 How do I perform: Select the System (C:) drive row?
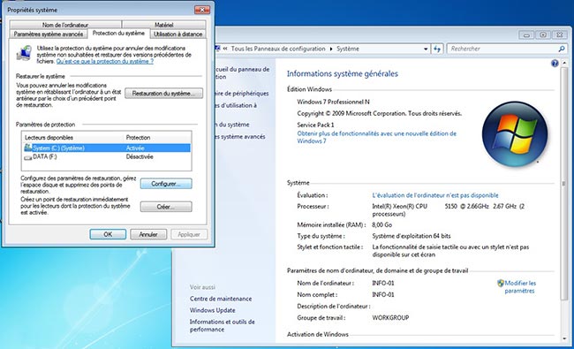click(107, 148)
